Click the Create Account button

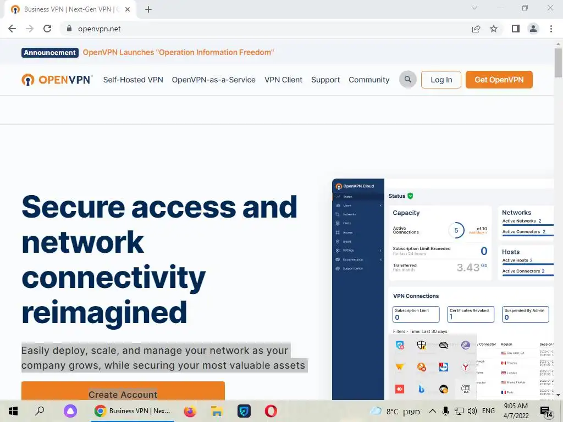coord(123,391)
